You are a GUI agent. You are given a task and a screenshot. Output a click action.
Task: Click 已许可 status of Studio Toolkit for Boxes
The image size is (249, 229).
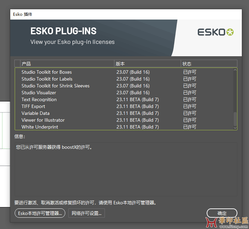(x=190, y=72)
